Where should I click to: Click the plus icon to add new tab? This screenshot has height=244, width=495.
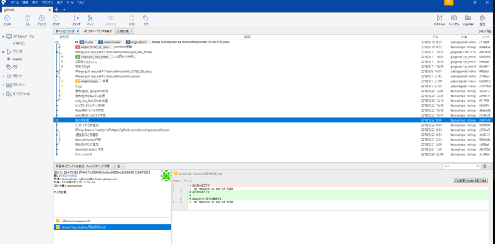[x=57, y=9]
